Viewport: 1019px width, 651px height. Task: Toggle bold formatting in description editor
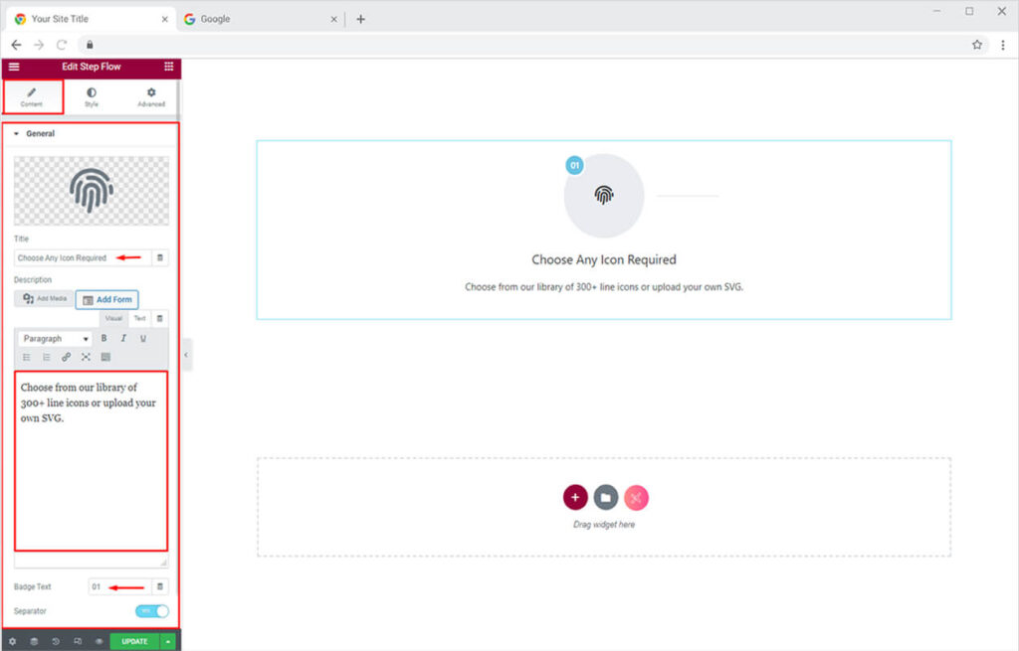pyautogui.click(x=103, y=339)
